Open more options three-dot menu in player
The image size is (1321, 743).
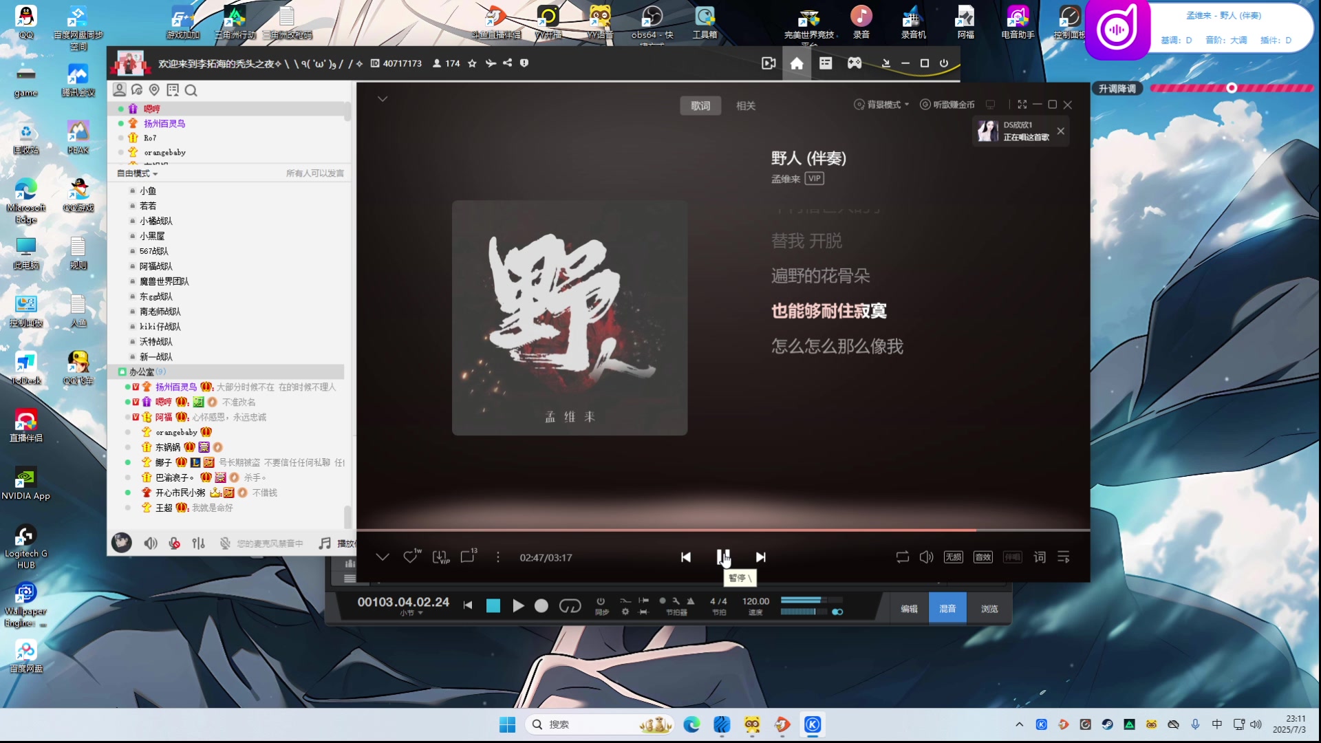tap(498, 557)
